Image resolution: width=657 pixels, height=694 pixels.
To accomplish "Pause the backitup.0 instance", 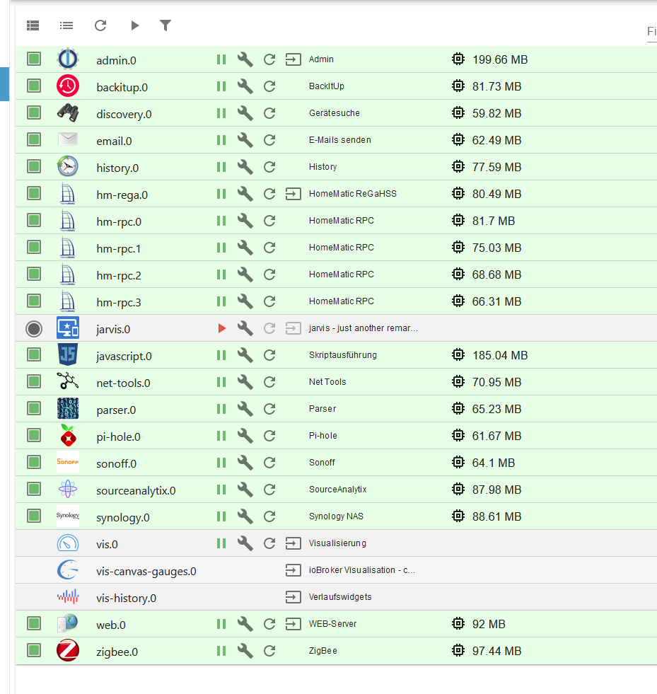I will 221,86.
